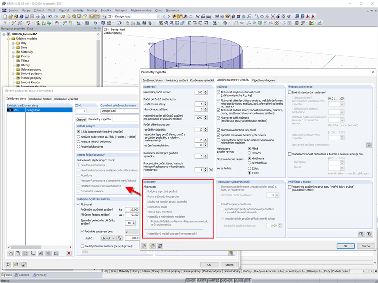This screenshot has width=378, height=283.
Task: Click help icon in Parametry výpočtu dialog
Action: tap(144, 246)
